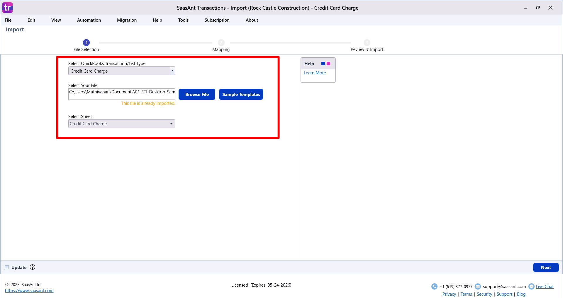
Task: Open the Transaction/List Type dropdown arrow
Action: 172,71
